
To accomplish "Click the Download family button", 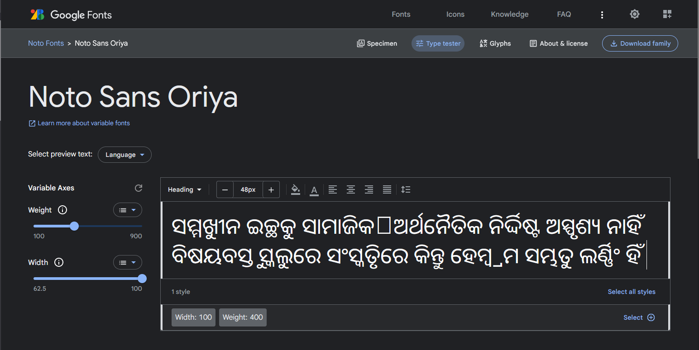I will tap(640, 43).
